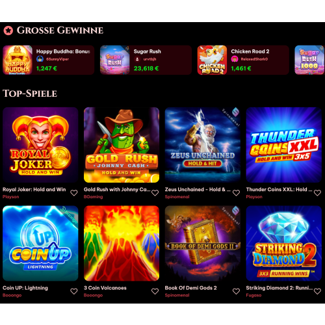Add Zeus Unchained to favorites heart
325x325 pixels.
click(x=236, y=192)
